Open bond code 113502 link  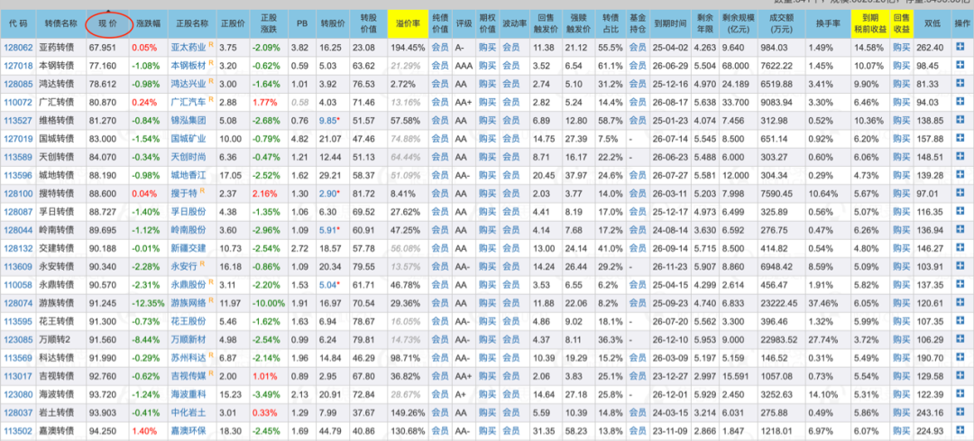click(x=18, y=432)
